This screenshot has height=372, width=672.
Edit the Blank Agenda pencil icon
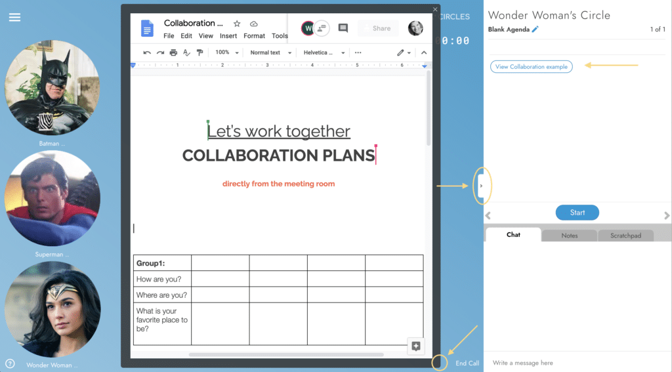coord(535,29)
